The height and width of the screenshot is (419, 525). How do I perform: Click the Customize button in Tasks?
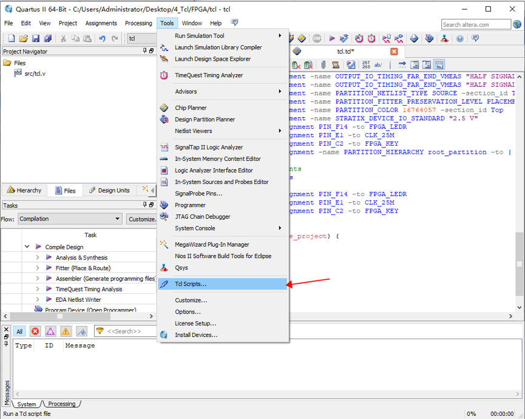pos(141,219)
